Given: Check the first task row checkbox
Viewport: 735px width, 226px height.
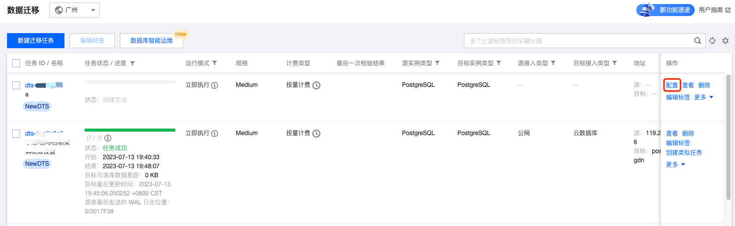Looking at the screenshot, I should pyautogui.click(x=16, y=85).
